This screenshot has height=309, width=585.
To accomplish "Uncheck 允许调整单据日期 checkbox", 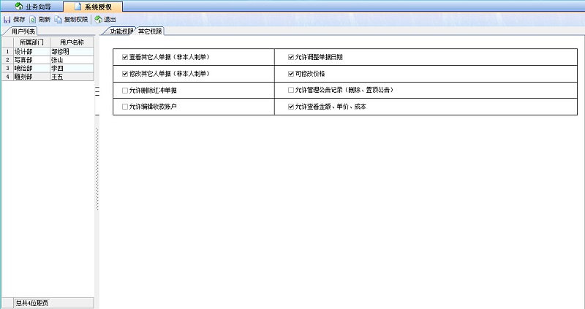I will (291, 56).
